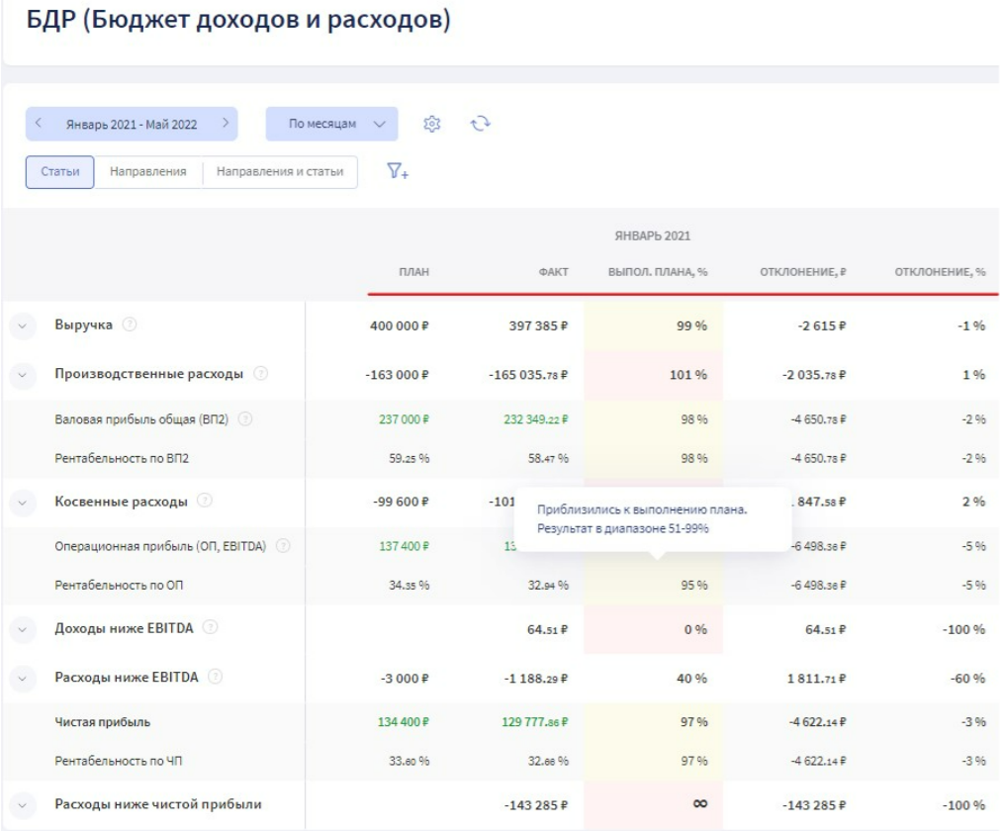Select the Статьи tab
The image size is (1002, 831).
tap(59, 172)
